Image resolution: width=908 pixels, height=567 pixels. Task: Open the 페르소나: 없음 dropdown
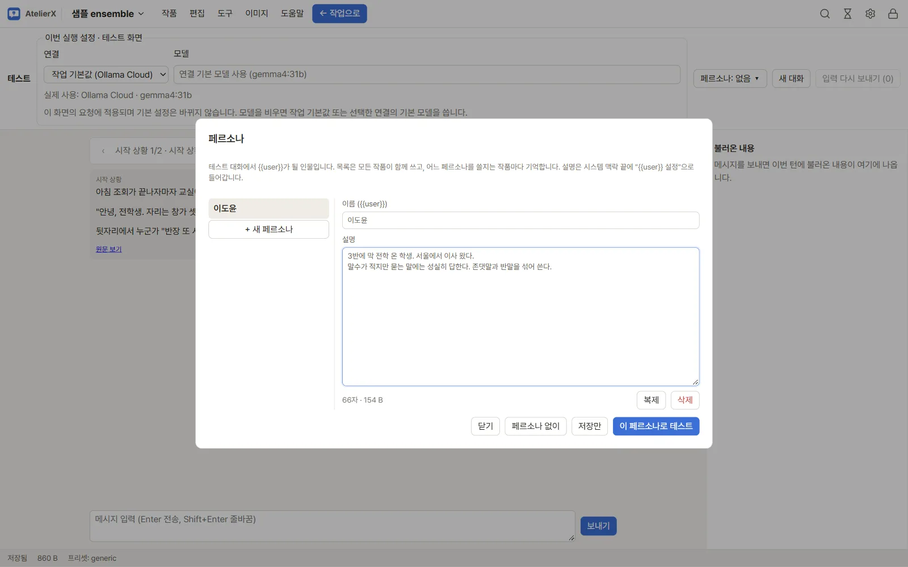730,78
